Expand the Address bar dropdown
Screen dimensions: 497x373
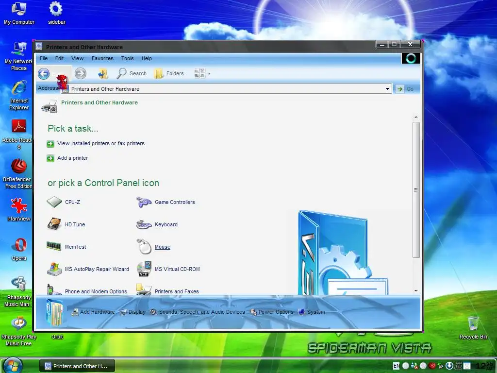(x=387, y=89)
